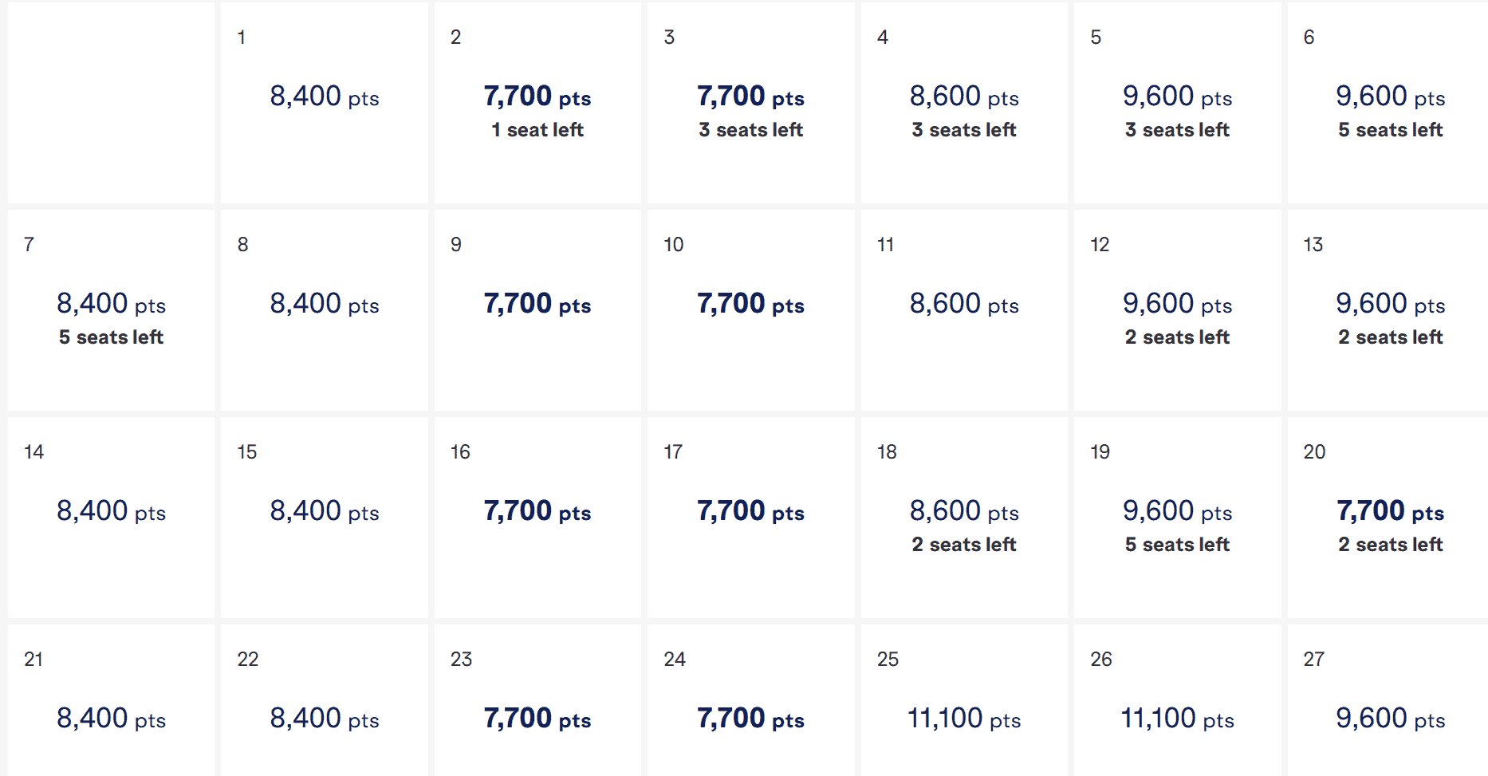
Task: Select day 5 with 3 seats left
Action: tap(1177, 103)
